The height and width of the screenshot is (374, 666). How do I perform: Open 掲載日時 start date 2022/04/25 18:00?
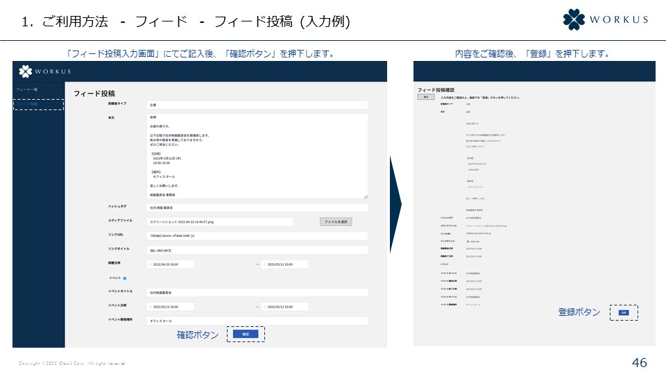click(x=171, y=264)
